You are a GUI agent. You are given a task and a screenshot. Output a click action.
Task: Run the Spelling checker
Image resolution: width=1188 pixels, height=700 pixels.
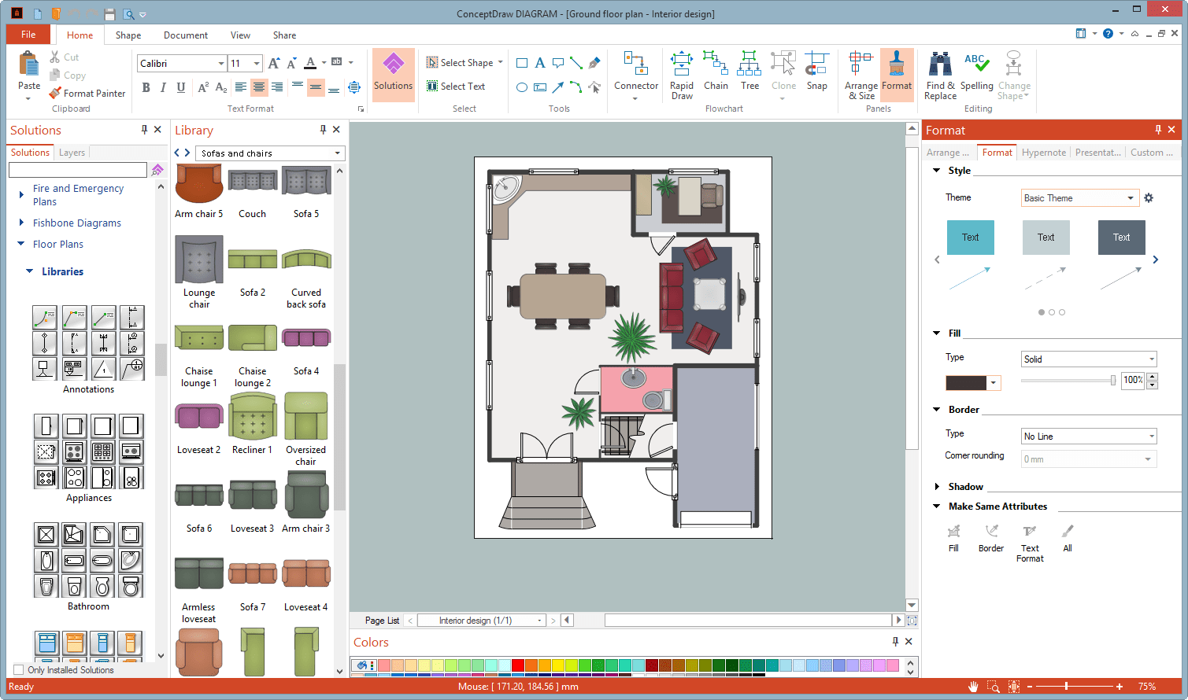coord(978,75)
